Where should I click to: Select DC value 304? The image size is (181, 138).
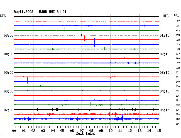click(178, 77)
